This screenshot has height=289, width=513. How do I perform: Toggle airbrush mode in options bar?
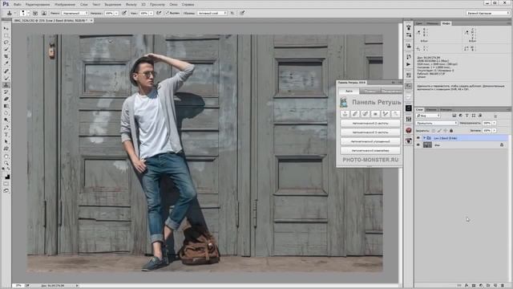[159, 13]
